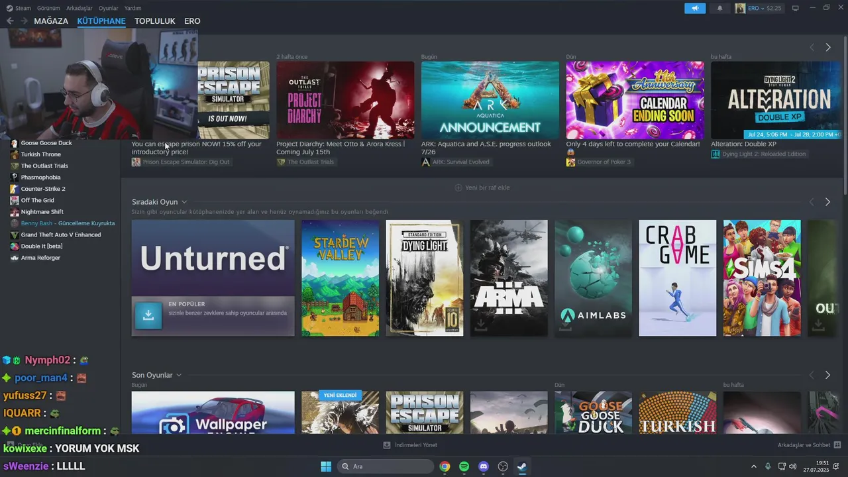
Task: Expand the Sıradaki Oyun shelf dropdown
Action: tap(184, 202)
